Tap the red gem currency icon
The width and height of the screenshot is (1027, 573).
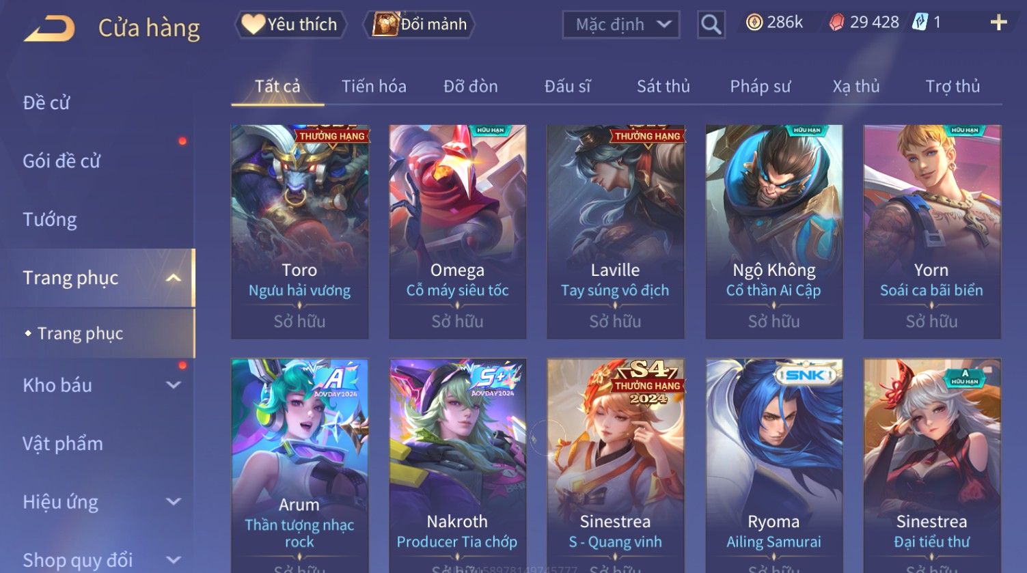[x=836, y=23]
